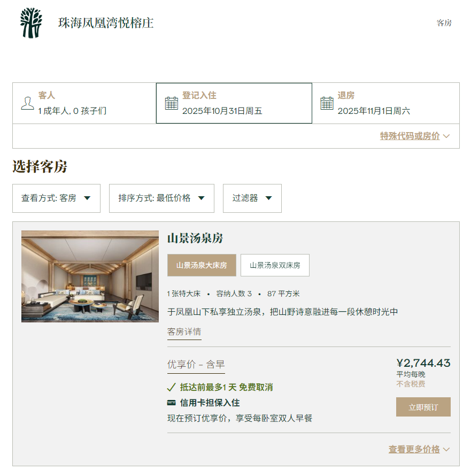Image resolution: width=463 pixels, height=470 pixels.
Task: Open the guests selector 1 成年人, 0 孩子们
Action: [x=84, y=103]
